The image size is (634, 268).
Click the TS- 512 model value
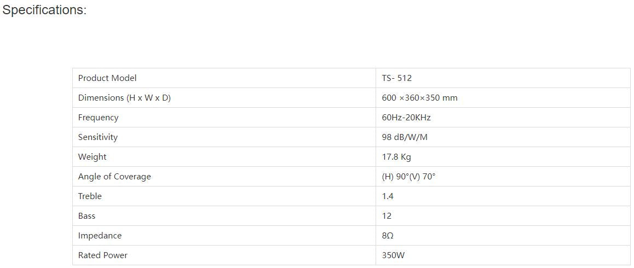pos(397,78)
